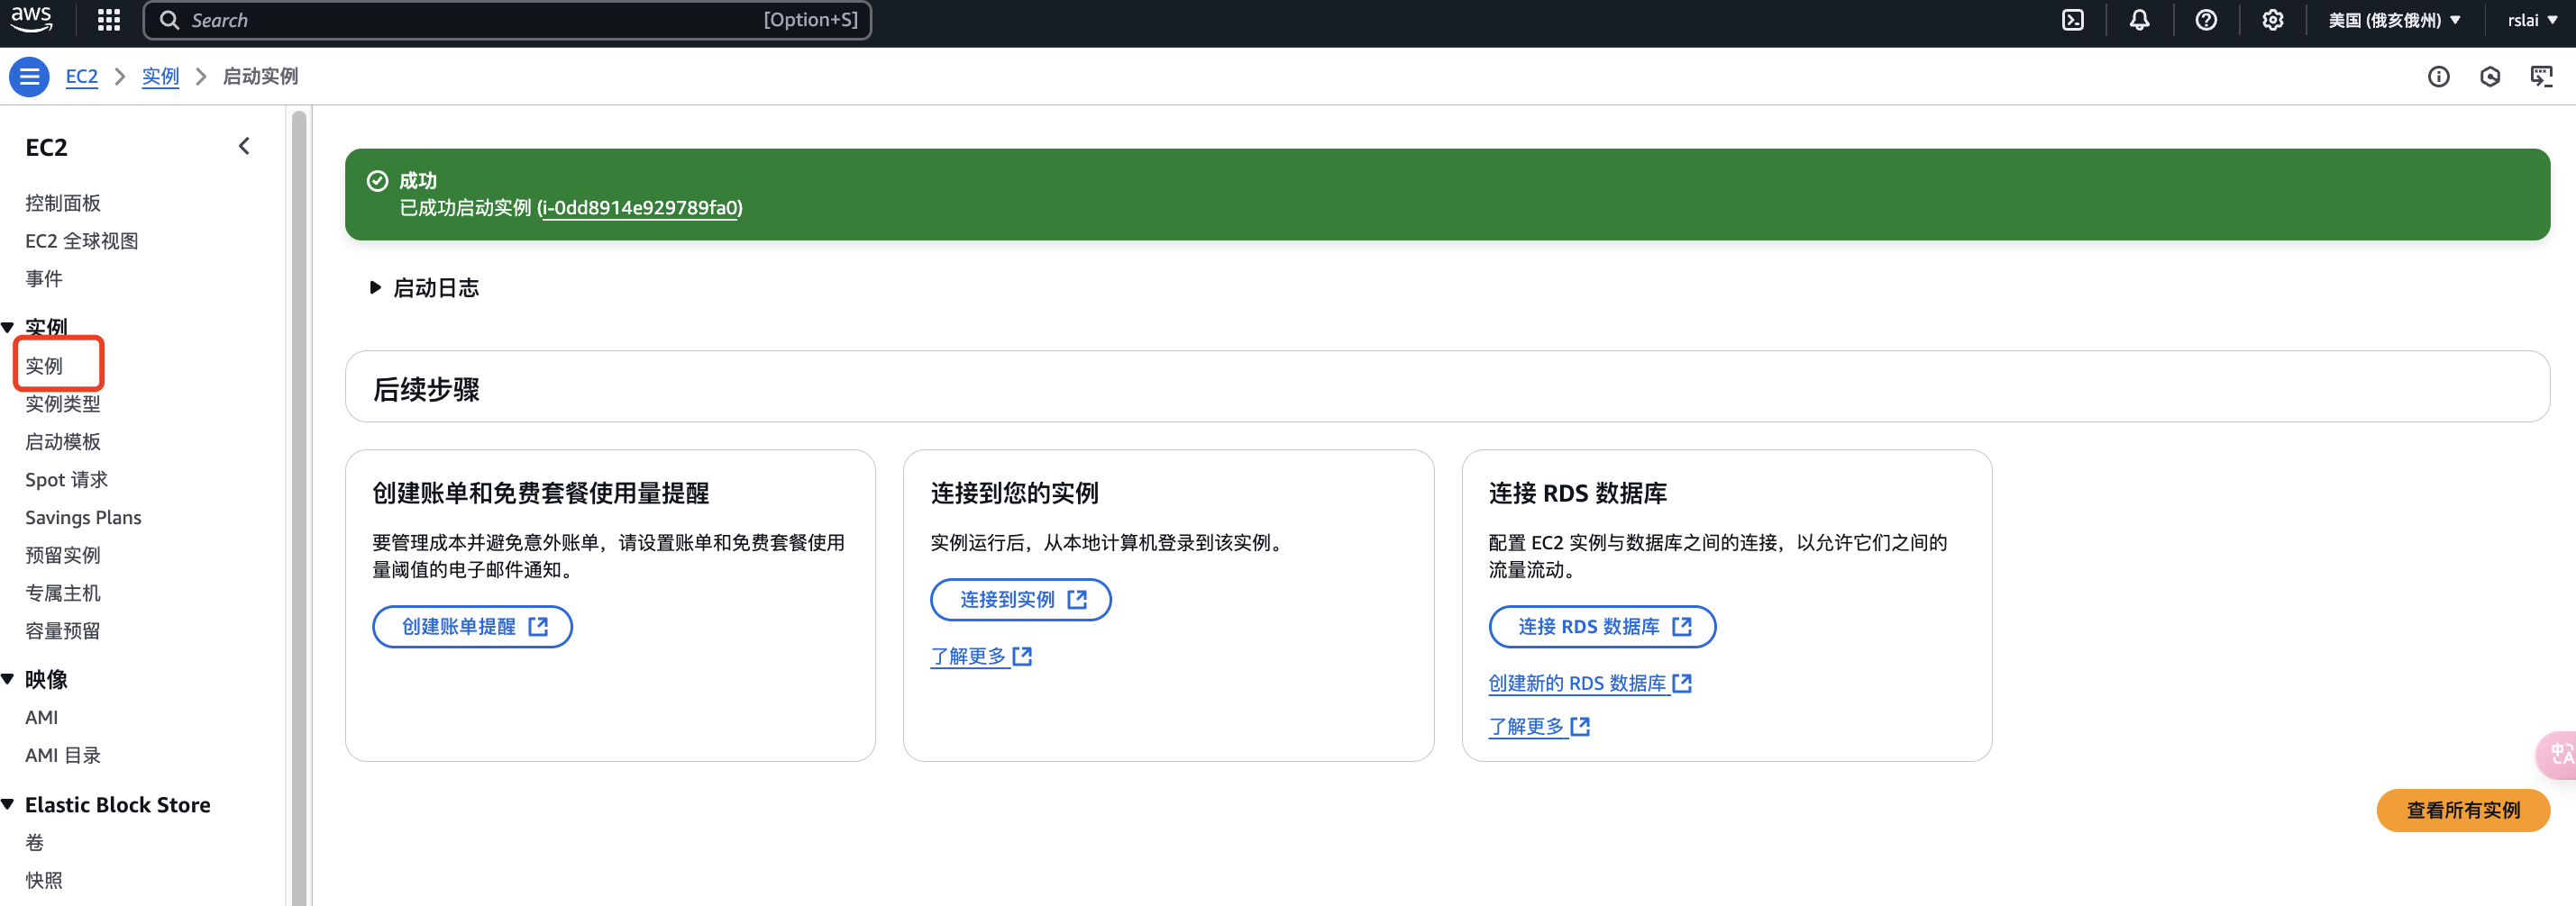The width and height of the screenshot is (2576, 906).
Task: Click 了解更多 under 连接到您的实例
Action: tap(981, 657)
